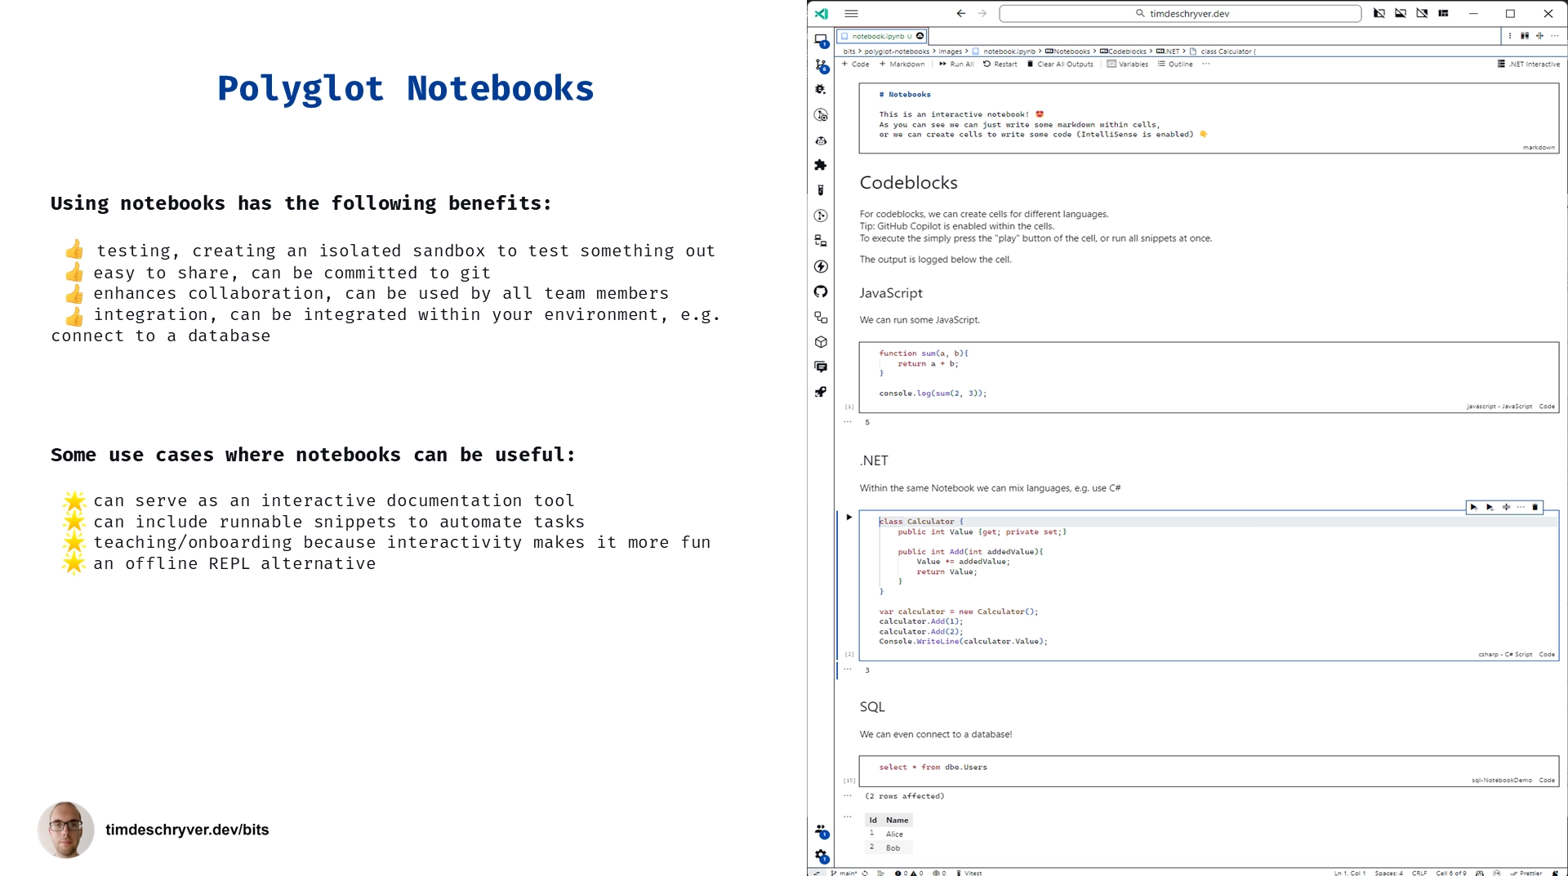Click CRLF line ending status item
The width and height of the screenshot is (1568, 876).
(x=1419, y=873)
